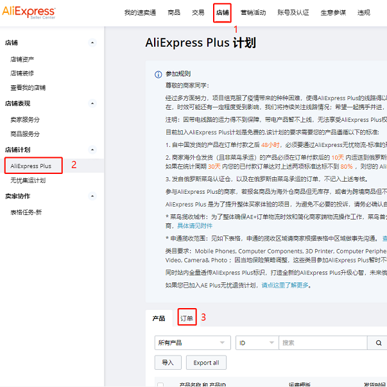Click the magnifier search button
Image resolution: width=387 pixels, height=387 pixels.
point(379,343)
